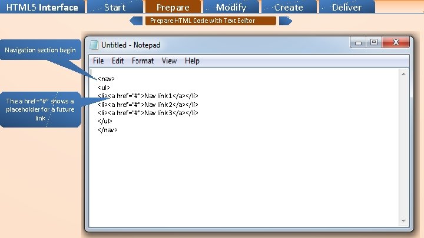Click the HTML5 Interface title
Screen dimensions: 424x238
point(42,7)
